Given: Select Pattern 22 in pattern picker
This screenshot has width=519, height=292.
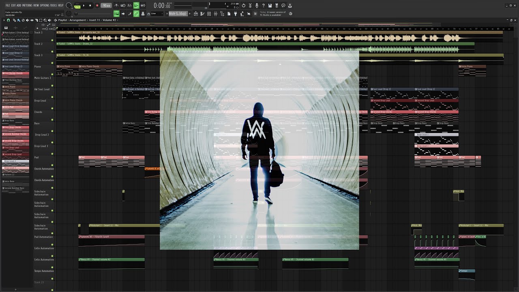Looking at the screenshot, I should tap(15, 176).
